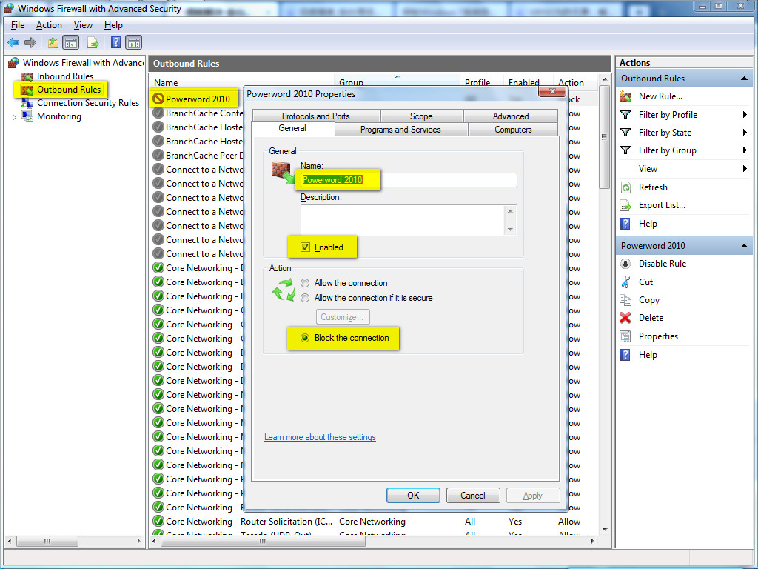Open the Filter by Group submenu arrow
The height and width of the screenshot is (569, 758).
[745, 150]
